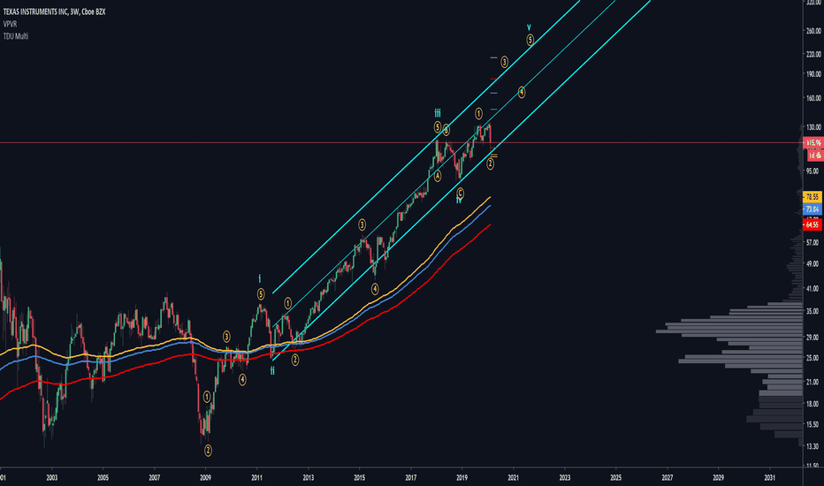824x486 pixels.
Task: Click the 2005 time axis label
Action: (x=103, y=477)
